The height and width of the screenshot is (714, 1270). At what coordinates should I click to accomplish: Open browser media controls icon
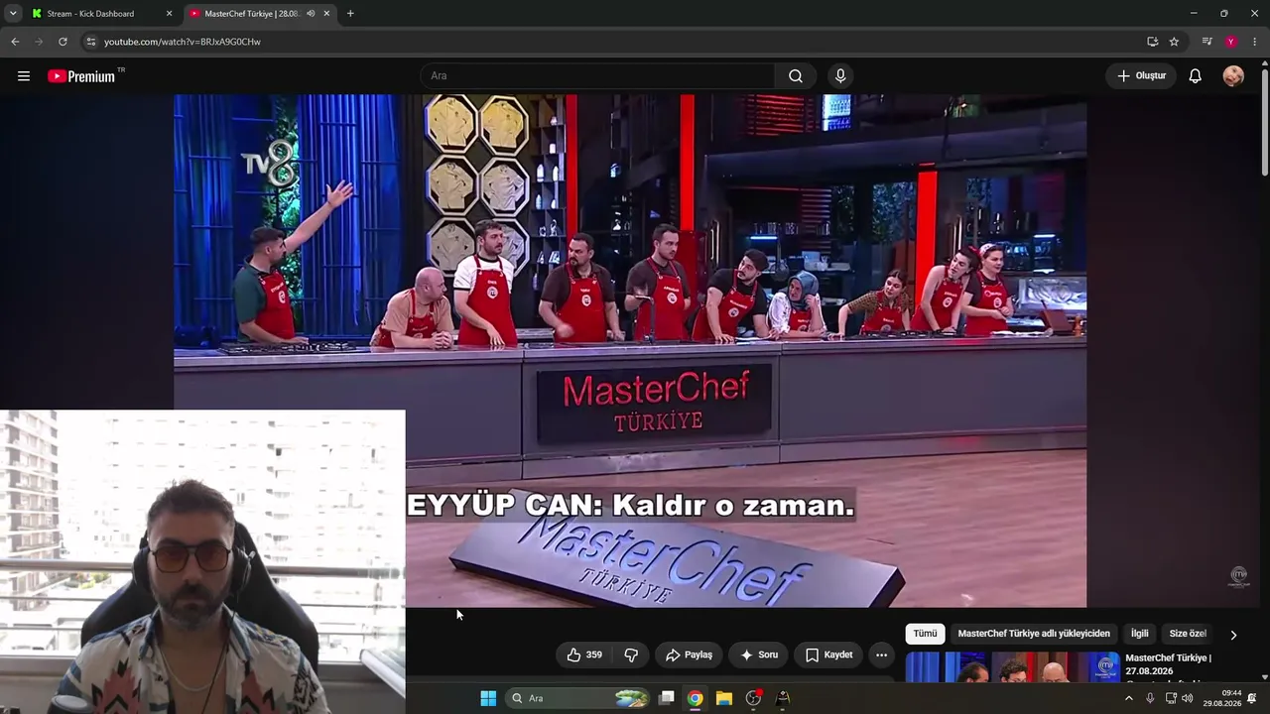(x=1206, y=42)
